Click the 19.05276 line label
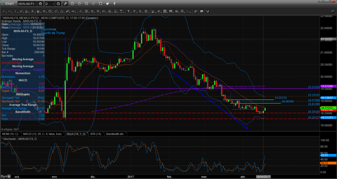The width and height of the screenshot is (337, 179). click(281, 98)
